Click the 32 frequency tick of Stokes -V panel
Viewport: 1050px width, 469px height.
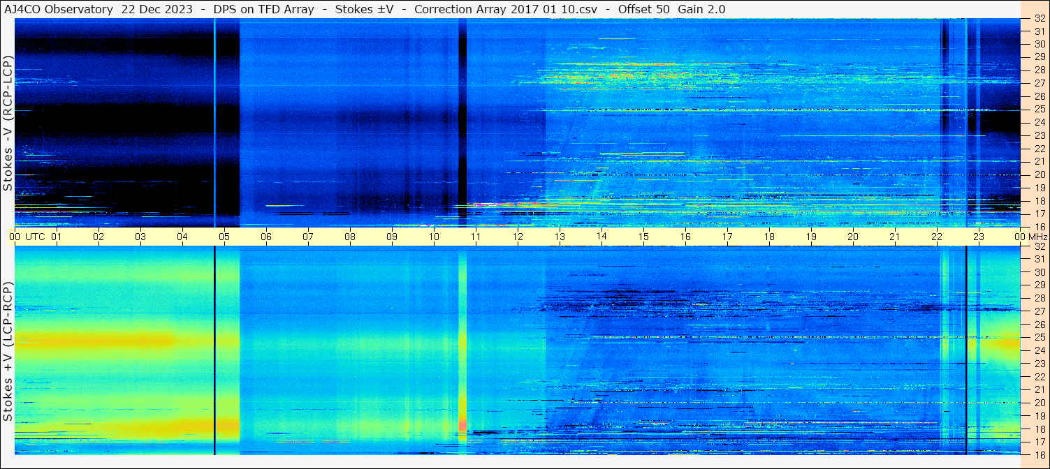coord(1039,19)
